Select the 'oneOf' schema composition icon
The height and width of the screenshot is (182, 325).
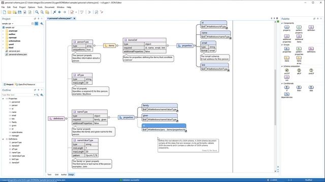tap(311, 70)
